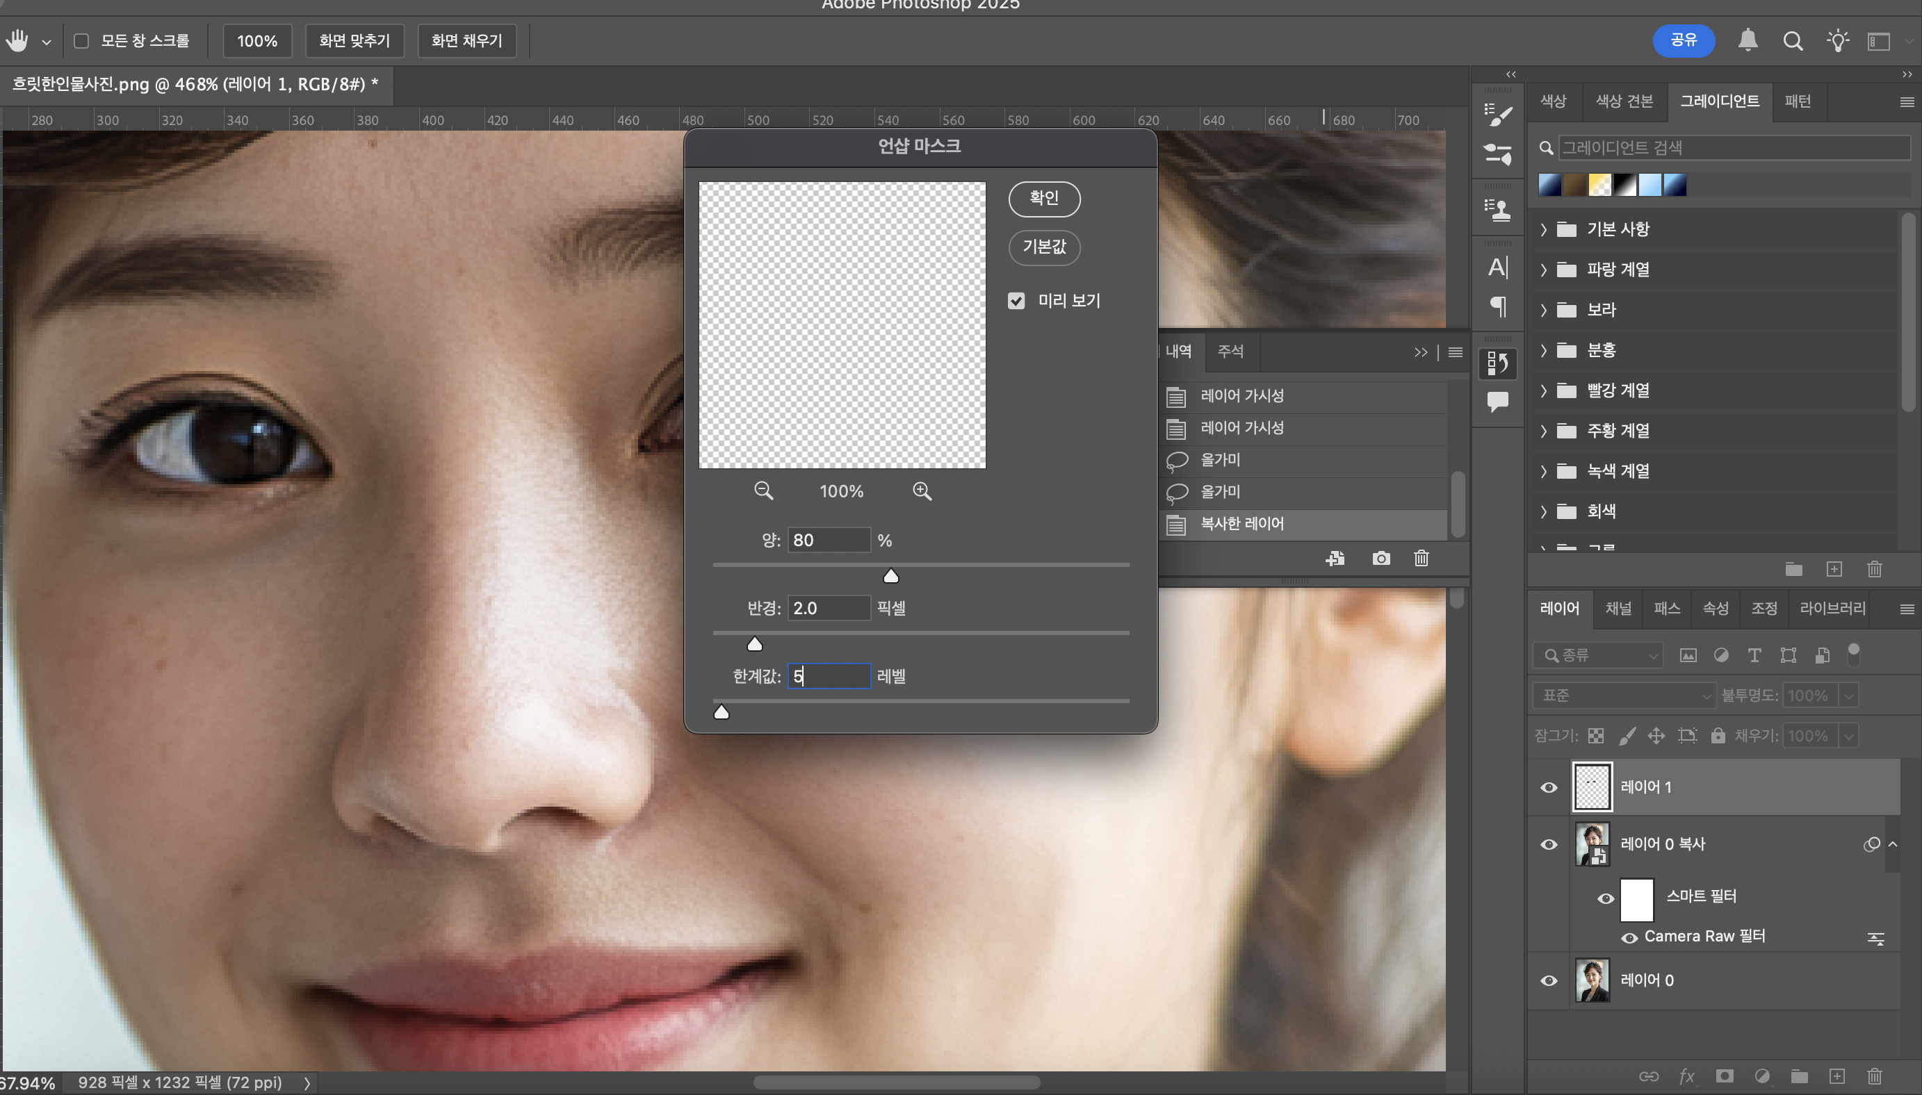Switch to the 채널 tab
The height and width of the screenshot is (1095, 1922).
[x=1618, y=608]
